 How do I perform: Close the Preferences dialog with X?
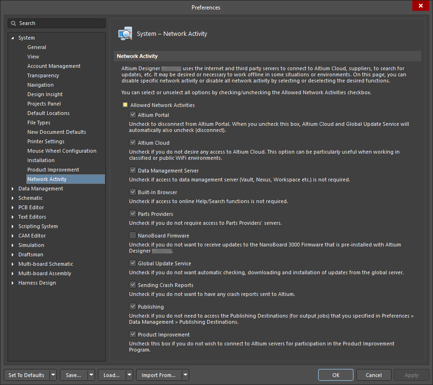click(x=421, y=6)
